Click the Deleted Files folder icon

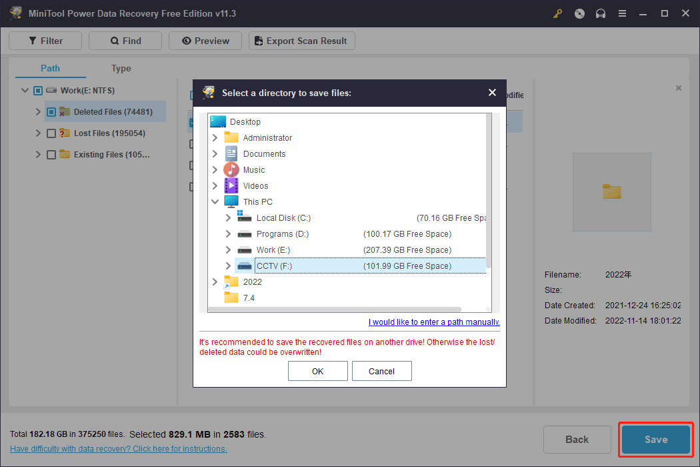[x=65, y=111]
